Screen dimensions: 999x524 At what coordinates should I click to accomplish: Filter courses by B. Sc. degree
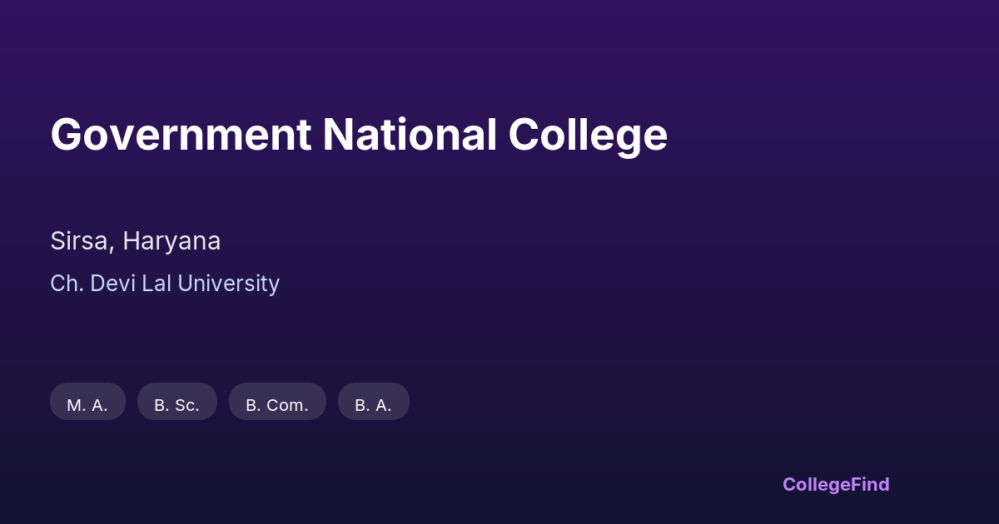pos(176,402)
